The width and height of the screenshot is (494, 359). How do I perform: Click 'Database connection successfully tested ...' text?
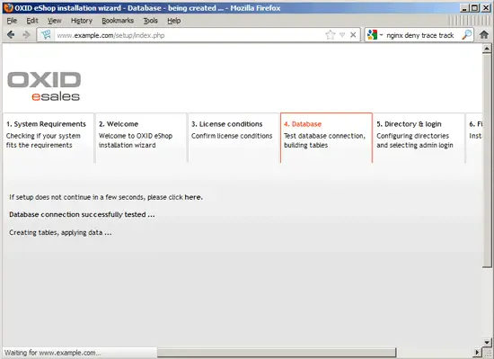[x=82, y=214]
